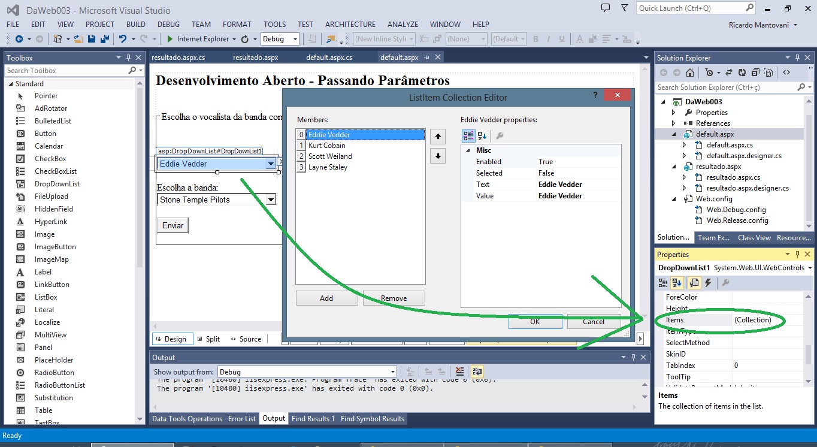817x447 pixels.
Task: Clear all output in the Output window
Action: coord(459,372)
